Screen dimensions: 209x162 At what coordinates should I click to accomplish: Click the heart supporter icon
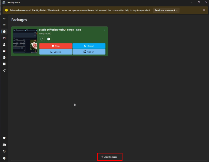pyautogui.click(x=4, y=138)
